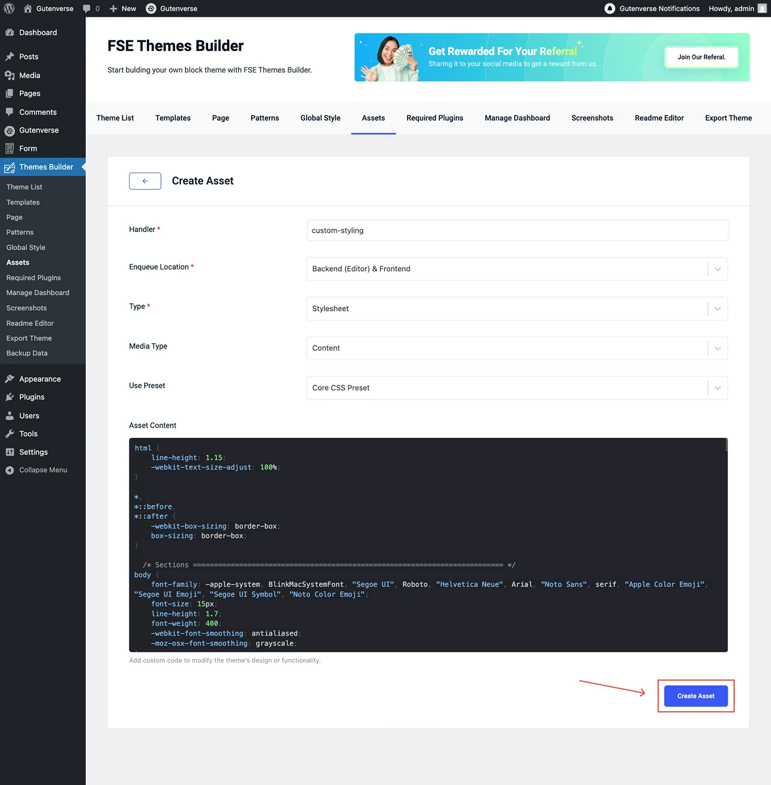Click the back arrow button beside Create Asset

click(x=145, y=181)
